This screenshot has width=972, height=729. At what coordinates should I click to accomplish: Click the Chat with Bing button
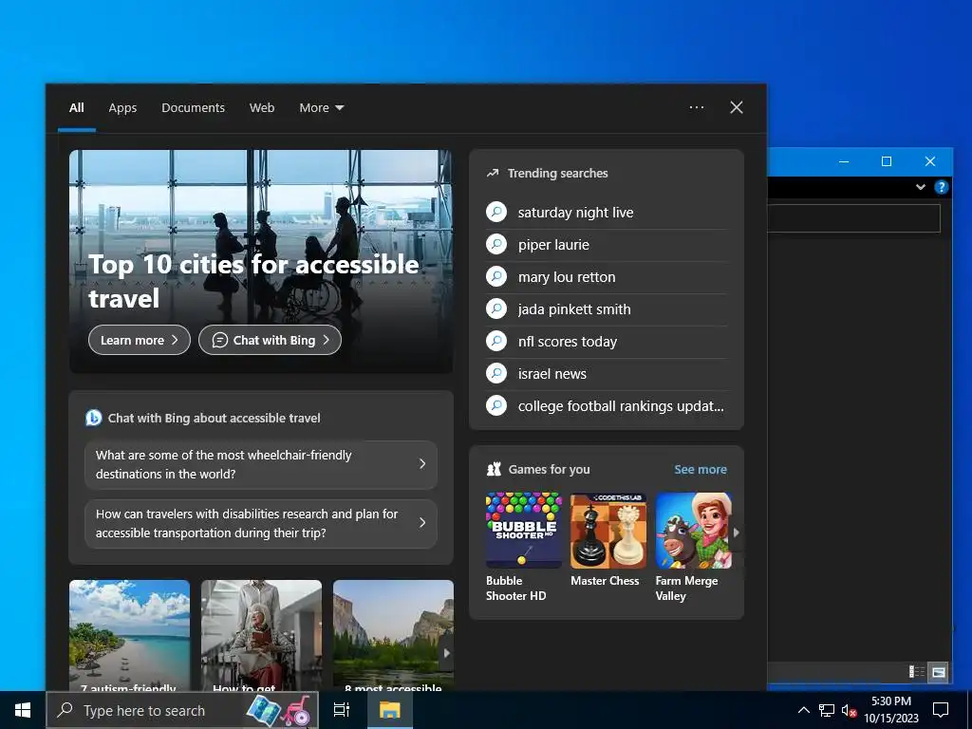click(271, 340)
